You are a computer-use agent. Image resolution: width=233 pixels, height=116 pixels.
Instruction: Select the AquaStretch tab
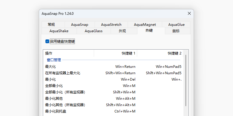pyautogui.click(x=111, y=25)
